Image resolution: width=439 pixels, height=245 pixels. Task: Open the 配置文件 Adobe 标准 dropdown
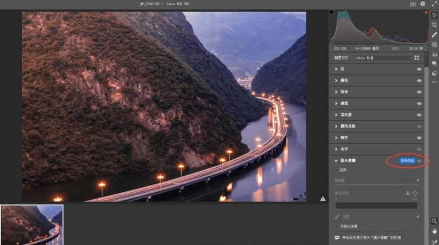384,58
